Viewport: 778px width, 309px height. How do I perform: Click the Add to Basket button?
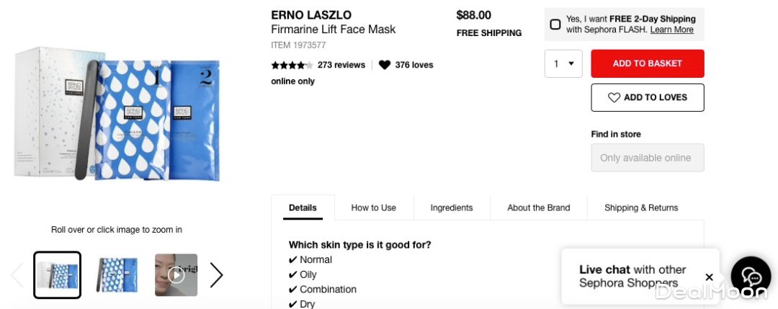pos(647,63)
